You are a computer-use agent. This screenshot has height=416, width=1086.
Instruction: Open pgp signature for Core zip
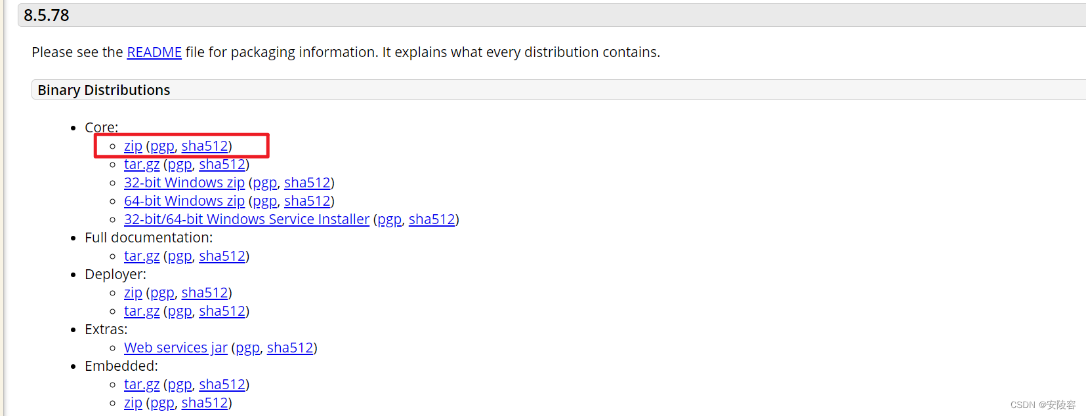coord(163,146)
